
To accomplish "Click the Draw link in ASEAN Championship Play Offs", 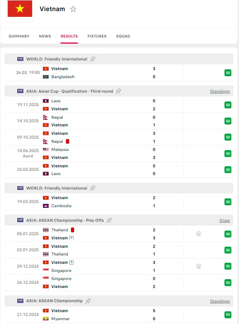I will [x=225, y=220].
